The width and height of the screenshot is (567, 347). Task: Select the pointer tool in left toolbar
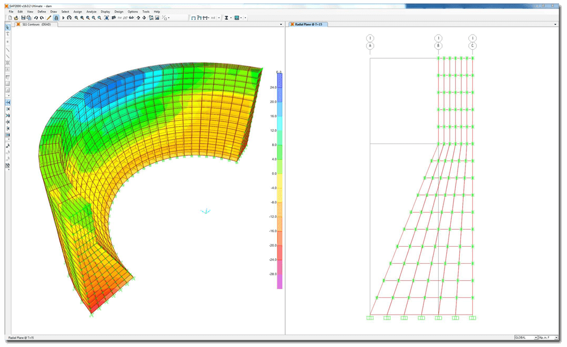[x=7, y=27]
